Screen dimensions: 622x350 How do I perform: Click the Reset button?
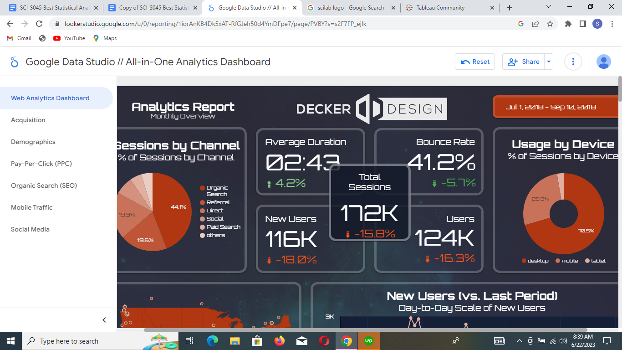click(x=475, y=61)
